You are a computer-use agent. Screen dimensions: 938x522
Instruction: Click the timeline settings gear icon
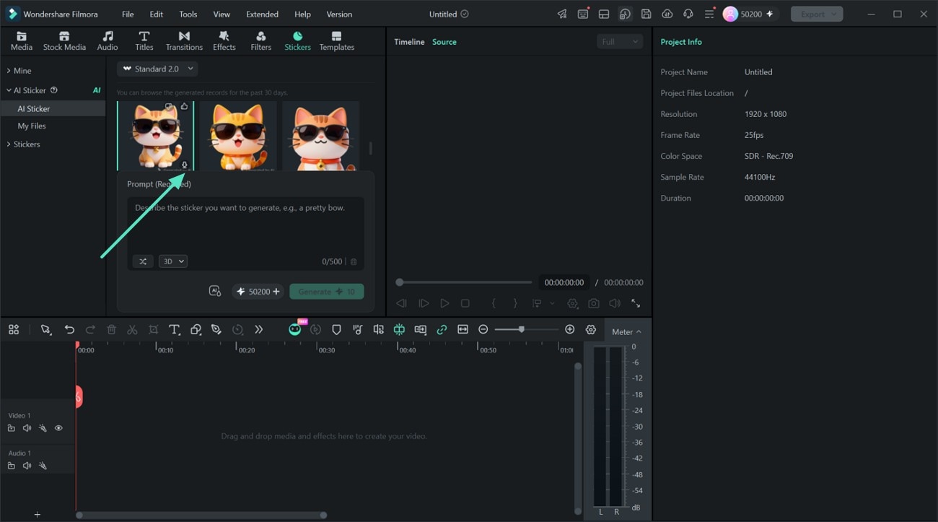tap(591, 329)
